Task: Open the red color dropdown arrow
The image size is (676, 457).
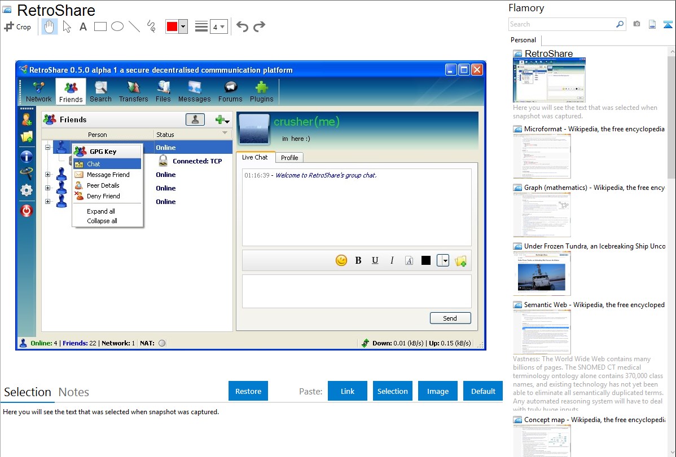Action: coord(183,26)
